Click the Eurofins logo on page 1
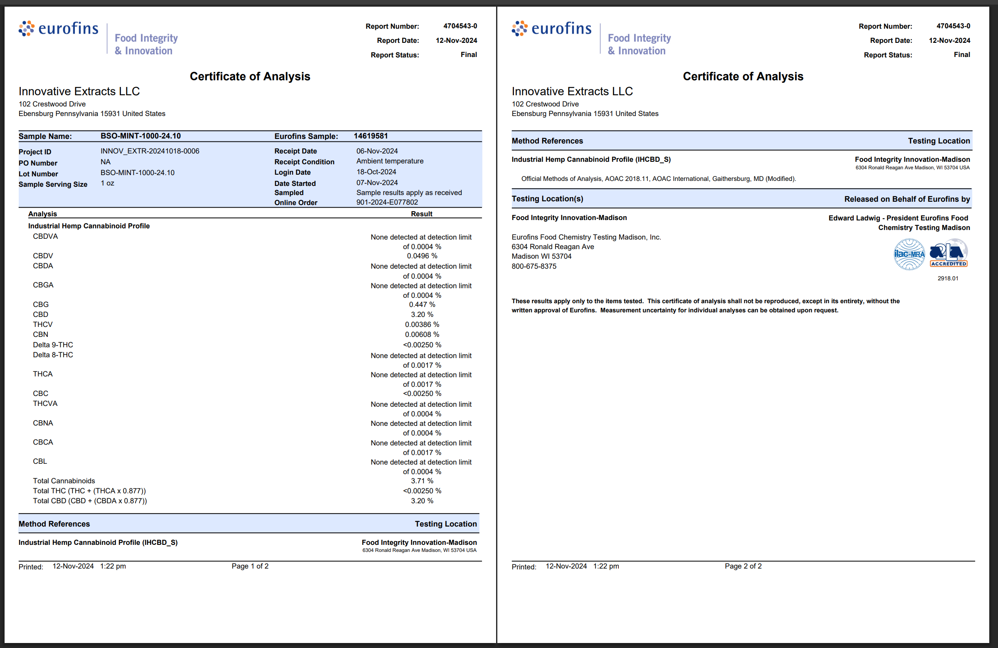Screen dimensions: 998x648 point(58,29)
